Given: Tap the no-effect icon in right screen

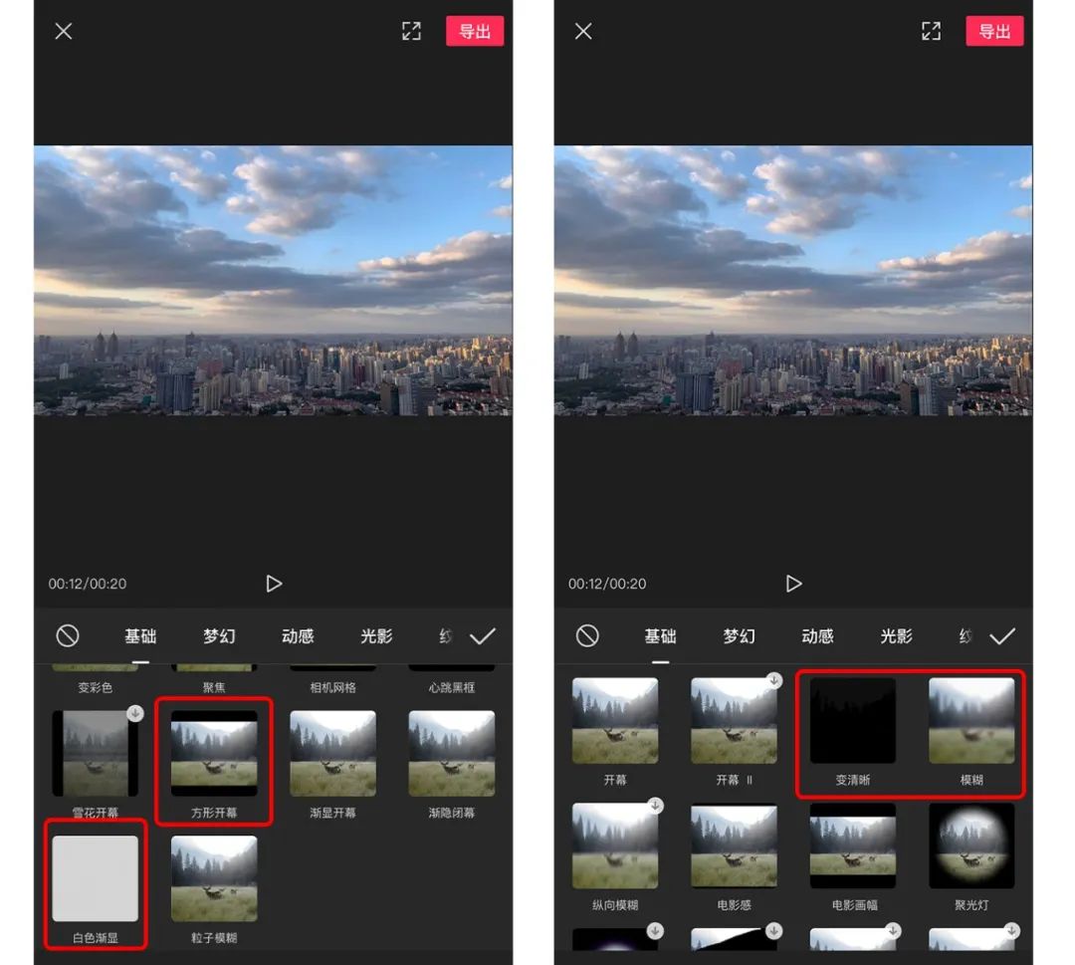Looking at the screenshot, I should (587, 635).
